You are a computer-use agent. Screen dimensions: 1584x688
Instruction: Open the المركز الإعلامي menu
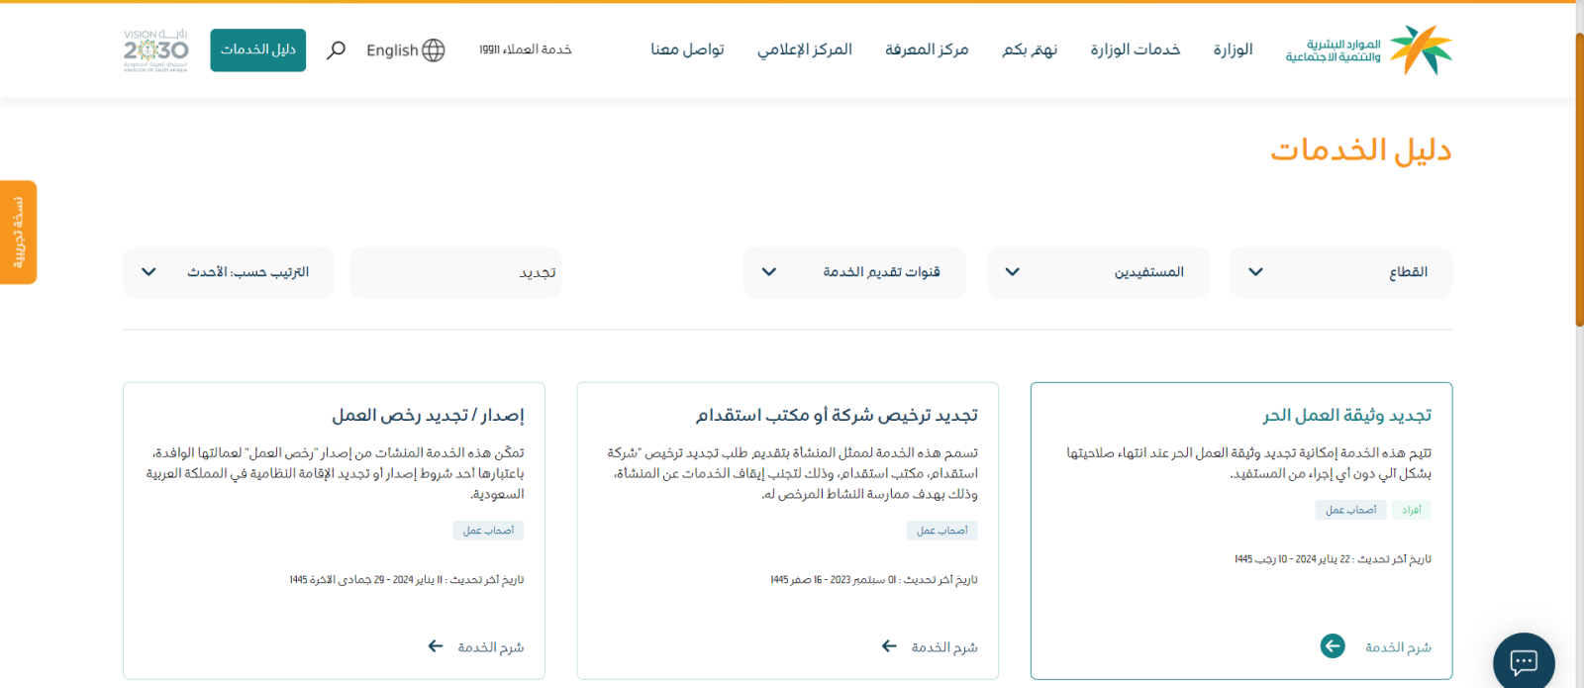click(x=805, y=49)
